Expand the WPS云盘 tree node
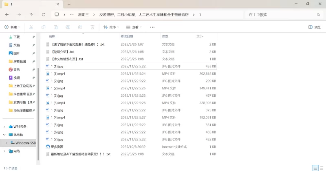This screenshot has width=326, height=171. tap(5, 127)
